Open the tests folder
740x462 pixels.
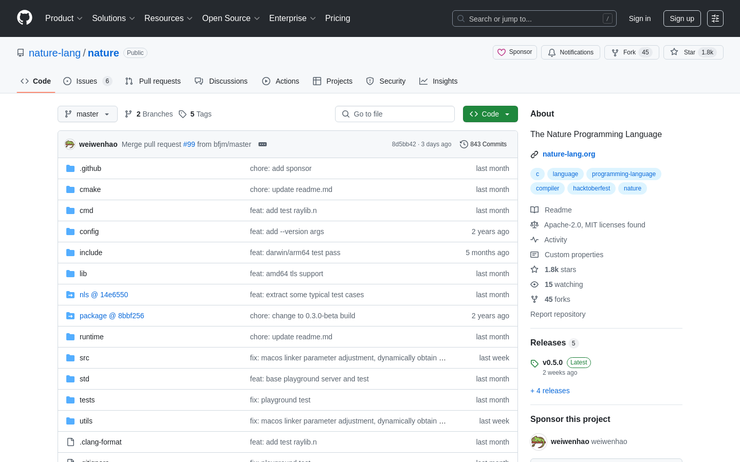87,400
